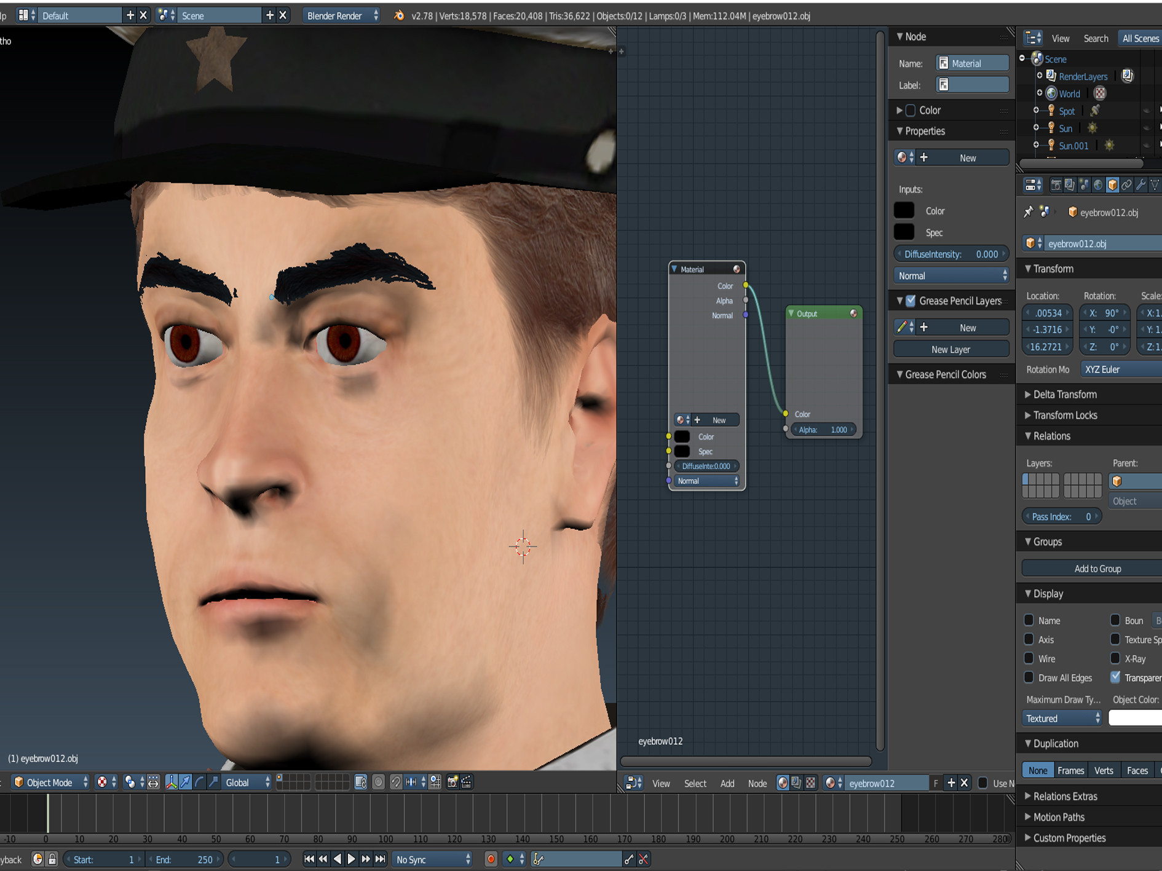Open the Modifiers properties tab (wrench icon)
1162x871 pixels.
(x=1140, y=184)
